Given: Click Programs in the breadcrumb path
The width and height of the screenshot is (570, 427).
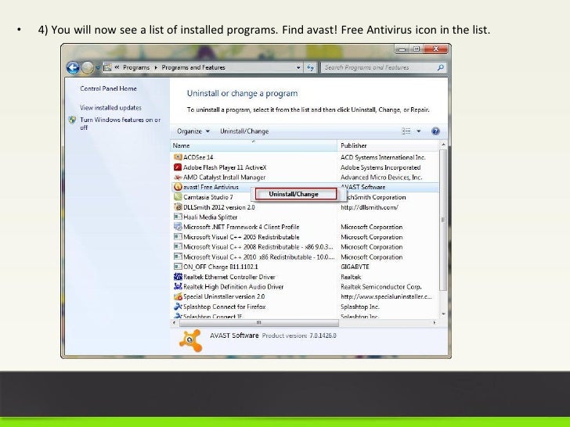Looking at the screenshot, I should [x=136, y=67].
